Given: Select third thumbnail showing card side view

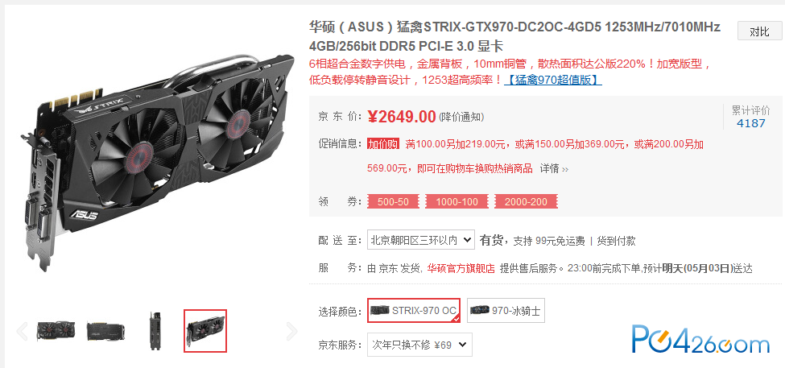Looking at the screenshot, I should (x=155, y=331).
